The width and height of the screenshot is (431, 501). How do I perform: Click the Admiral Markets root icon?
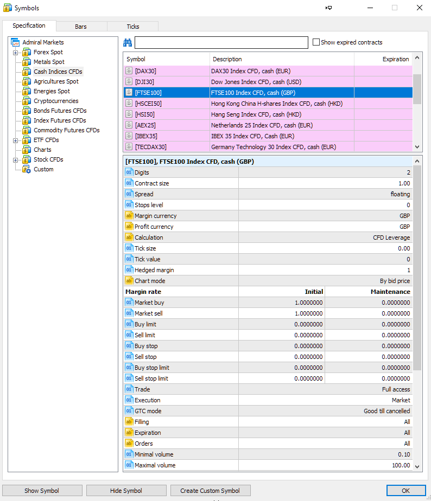click(15, 42)
